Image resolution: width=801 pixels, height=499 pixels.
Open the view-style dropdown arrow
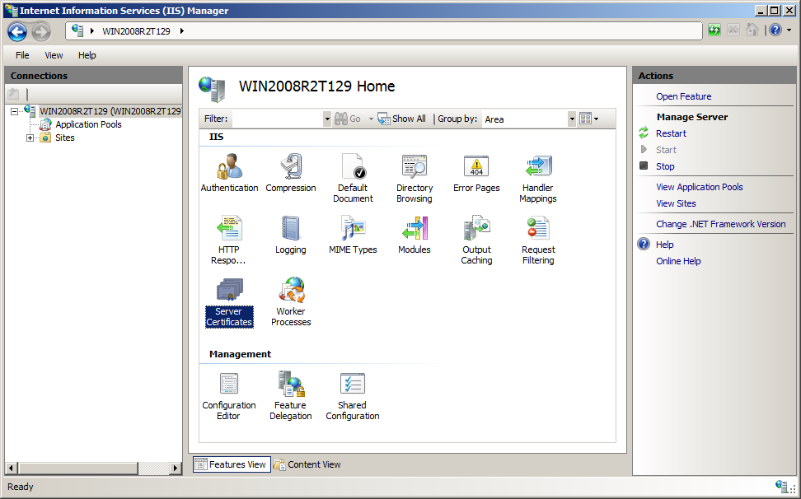595,119
